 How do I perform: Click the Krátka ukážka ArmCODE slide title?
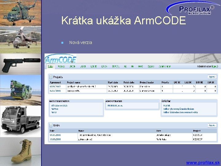[x=124, y=20]
